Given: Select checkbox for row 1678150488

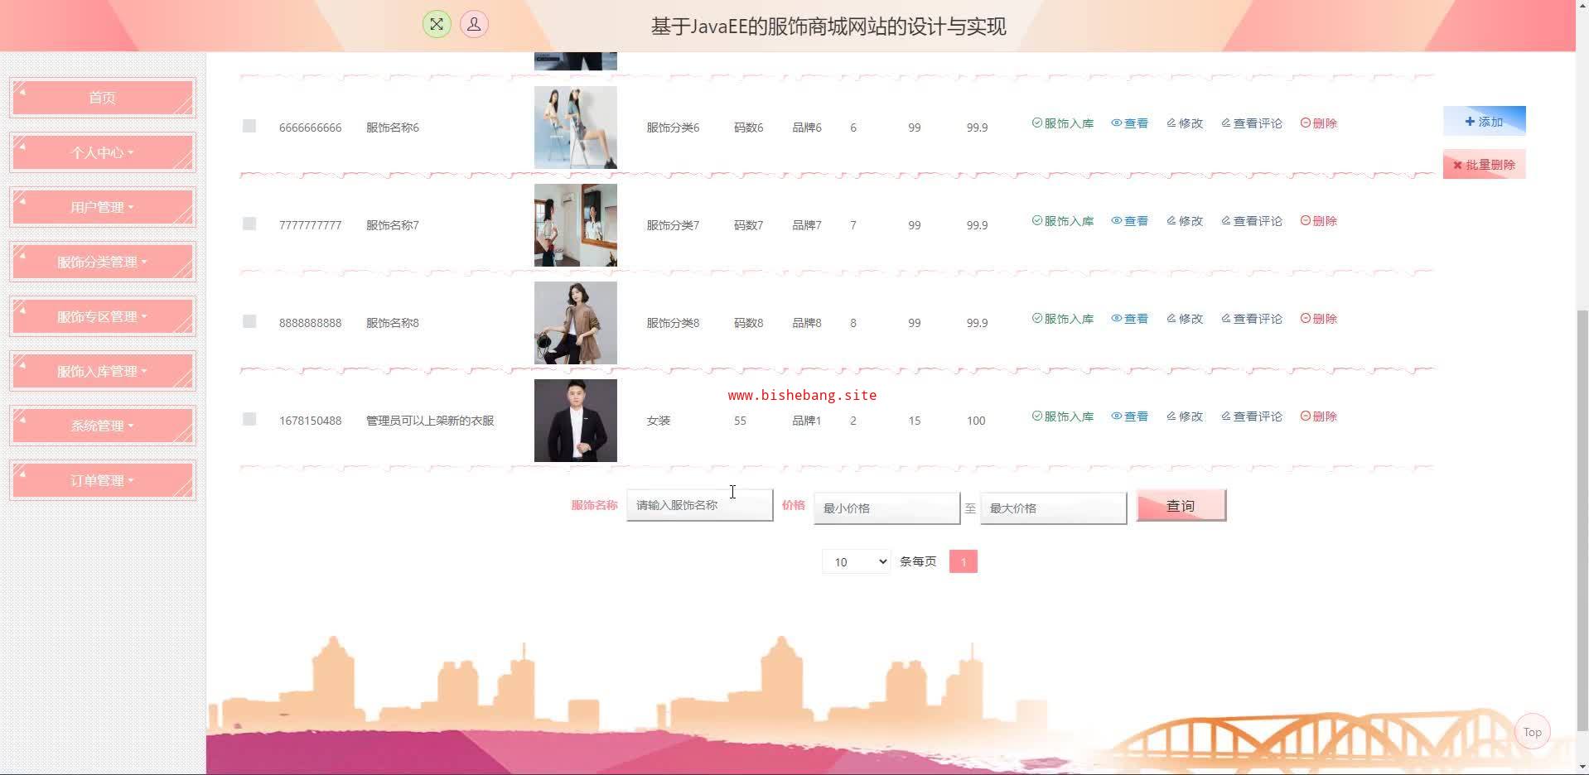Looking at the screenshot, I should point(249,419).
